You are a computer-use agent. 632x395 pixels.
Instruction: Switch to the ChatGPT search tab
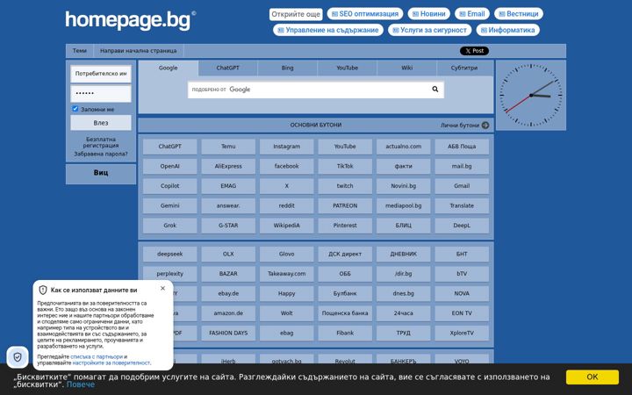tap(227, 68)
